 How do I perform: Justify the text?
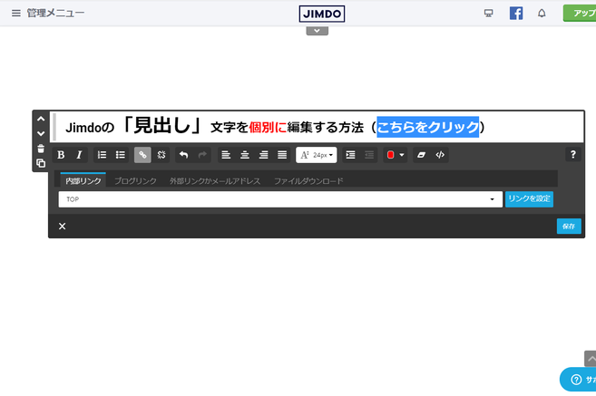282,155
